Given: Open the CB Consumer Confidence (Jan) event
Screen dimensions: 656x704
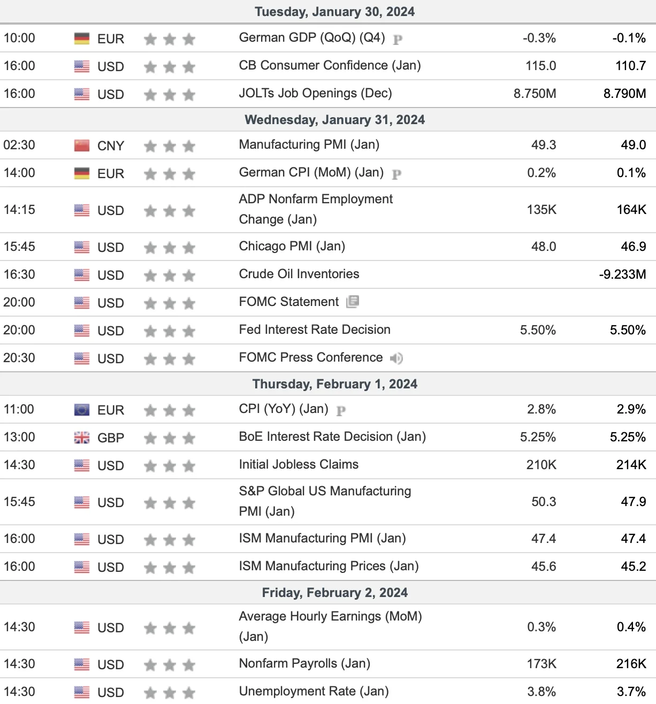Looking at the screenshot, I should pos(330,65).
